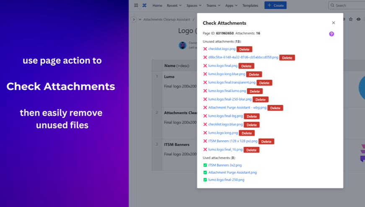
Task: Click green check beside Attachment Purge Assistant.png
Action: (x=205, y=172)
